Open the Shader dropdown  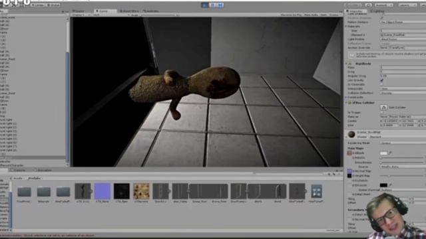pyautogui.click(x=397, y=137)
